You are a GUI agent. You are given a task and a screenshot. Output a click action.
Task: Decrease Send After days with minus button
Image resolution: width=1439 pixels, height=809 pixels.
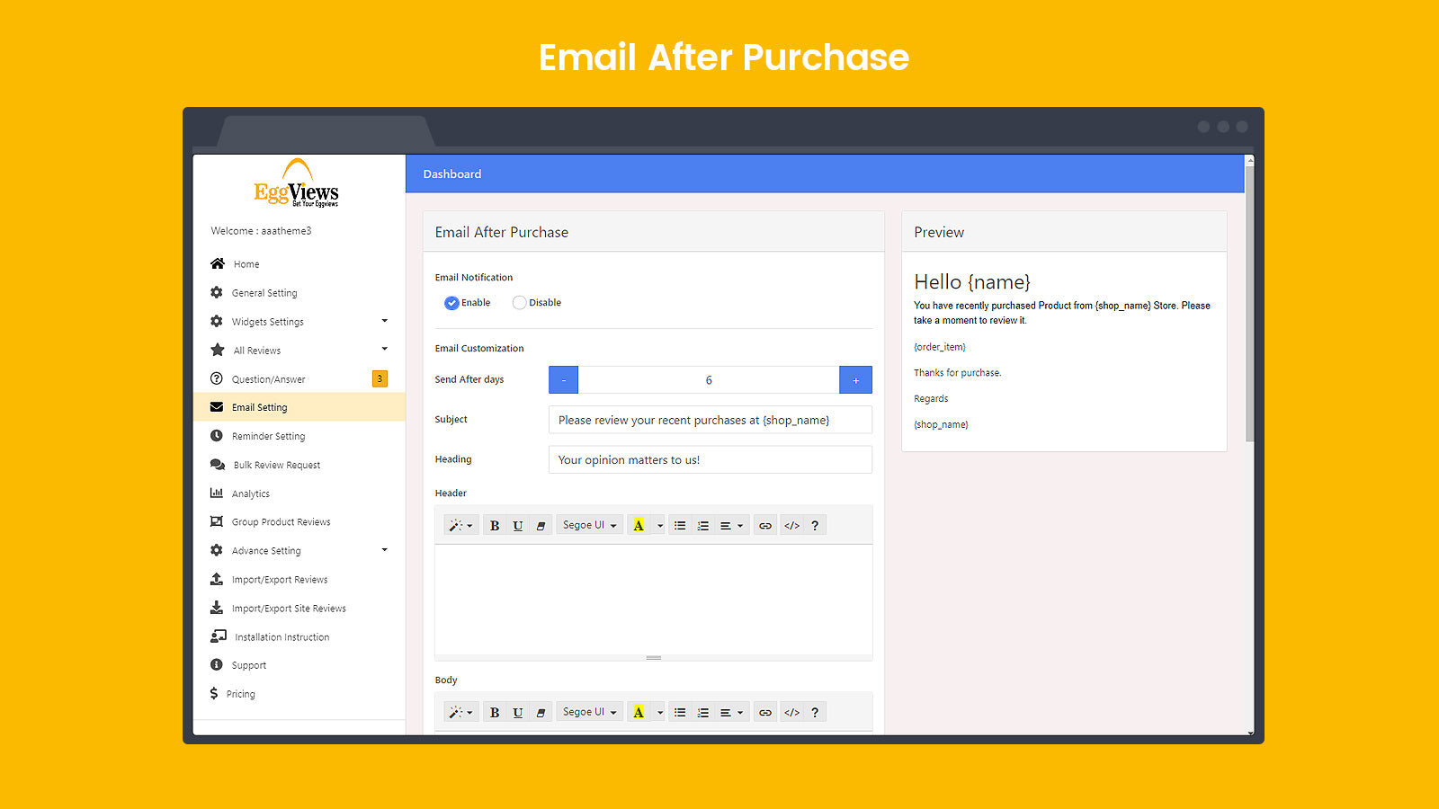coord(564,380)
